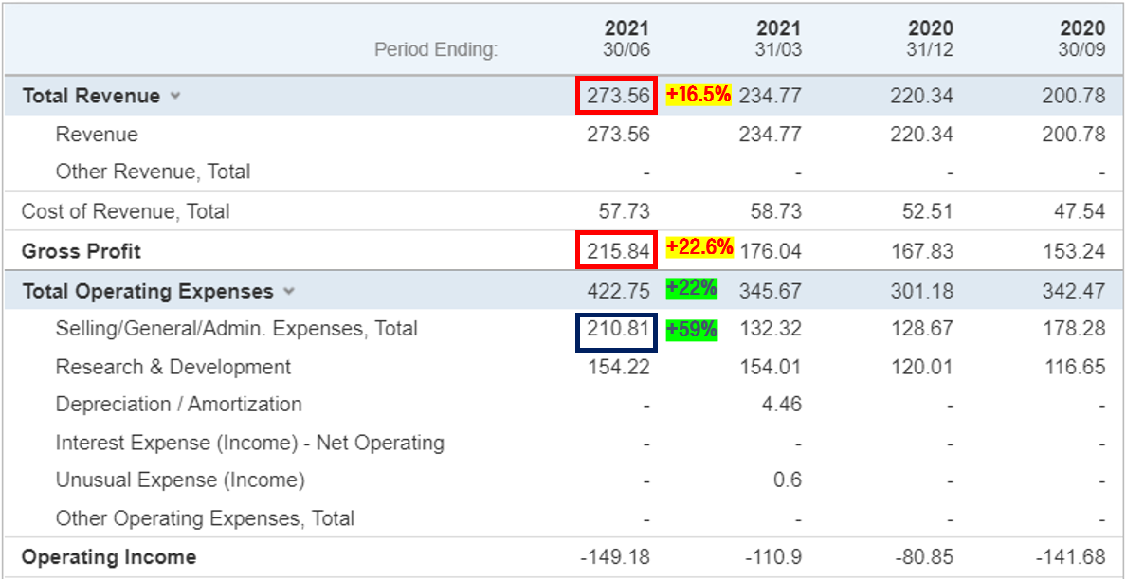Select Operating Income value -141.68
The width and height of the screenshot is (1126, 580).
coord(1071,557)
